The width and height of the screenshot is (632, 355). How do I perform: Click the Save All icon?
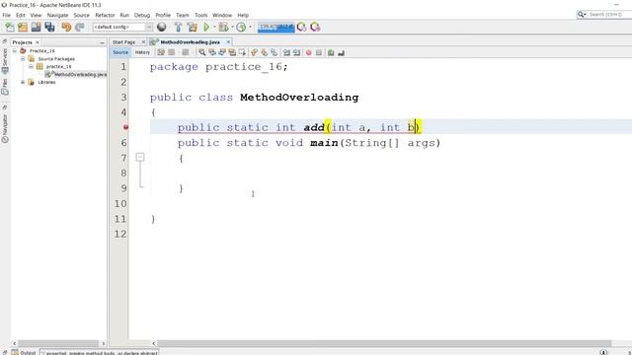point(49,27)
